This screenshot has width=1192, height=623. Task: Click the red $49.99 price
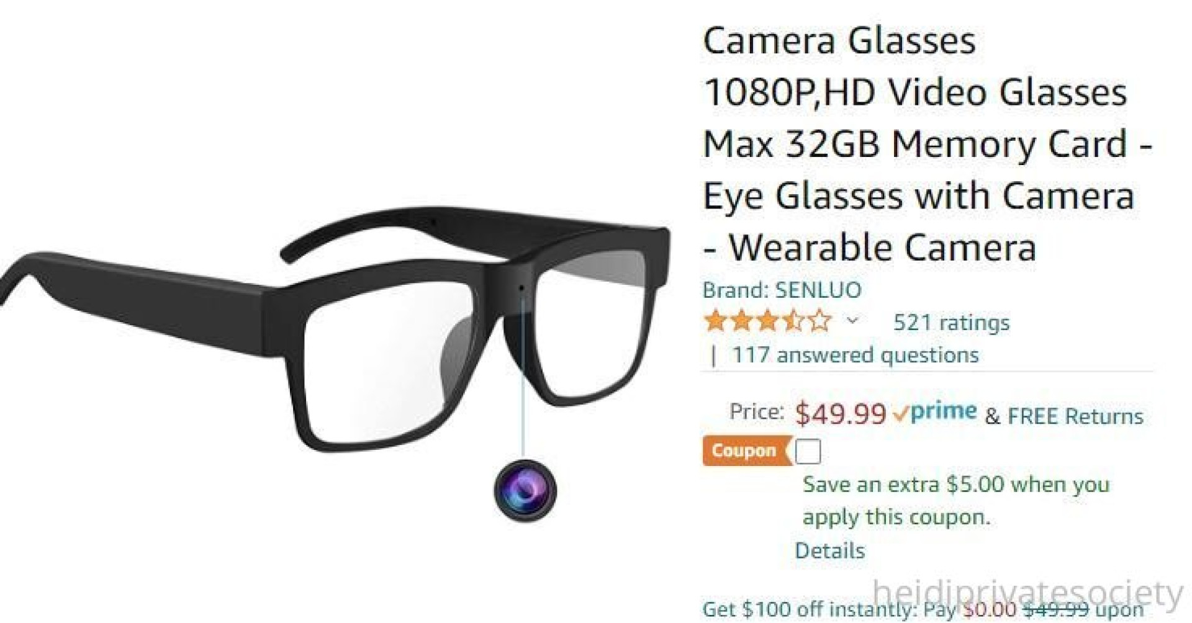pyautogui.click(x=841, y=413)
